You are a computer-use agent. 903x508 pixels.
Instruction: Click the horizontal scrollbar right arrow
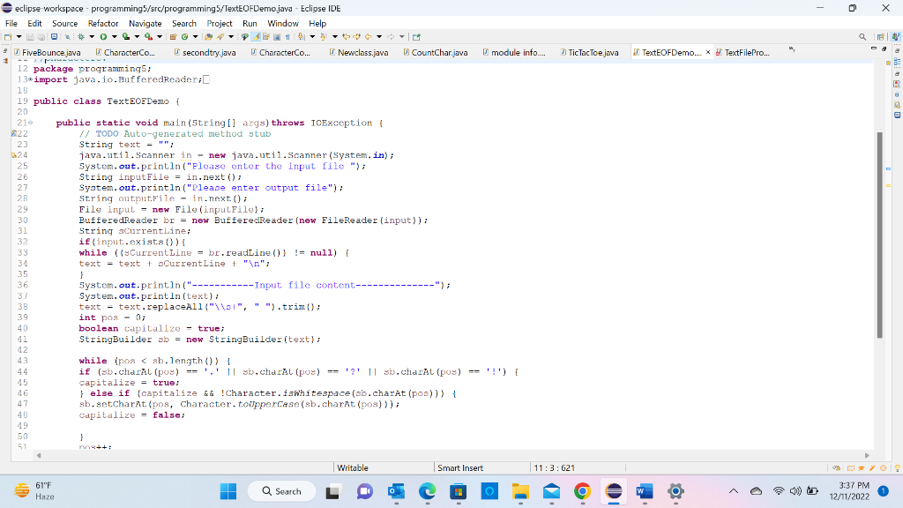(x=867, y=455)
